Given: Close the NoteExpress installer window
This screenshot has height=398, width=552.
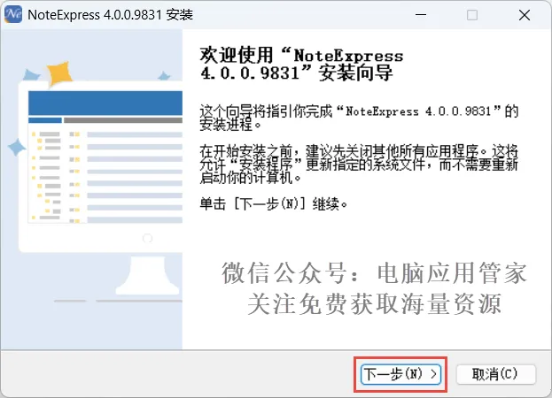Looking at the screenshot, I should click(x=525, y=15).
